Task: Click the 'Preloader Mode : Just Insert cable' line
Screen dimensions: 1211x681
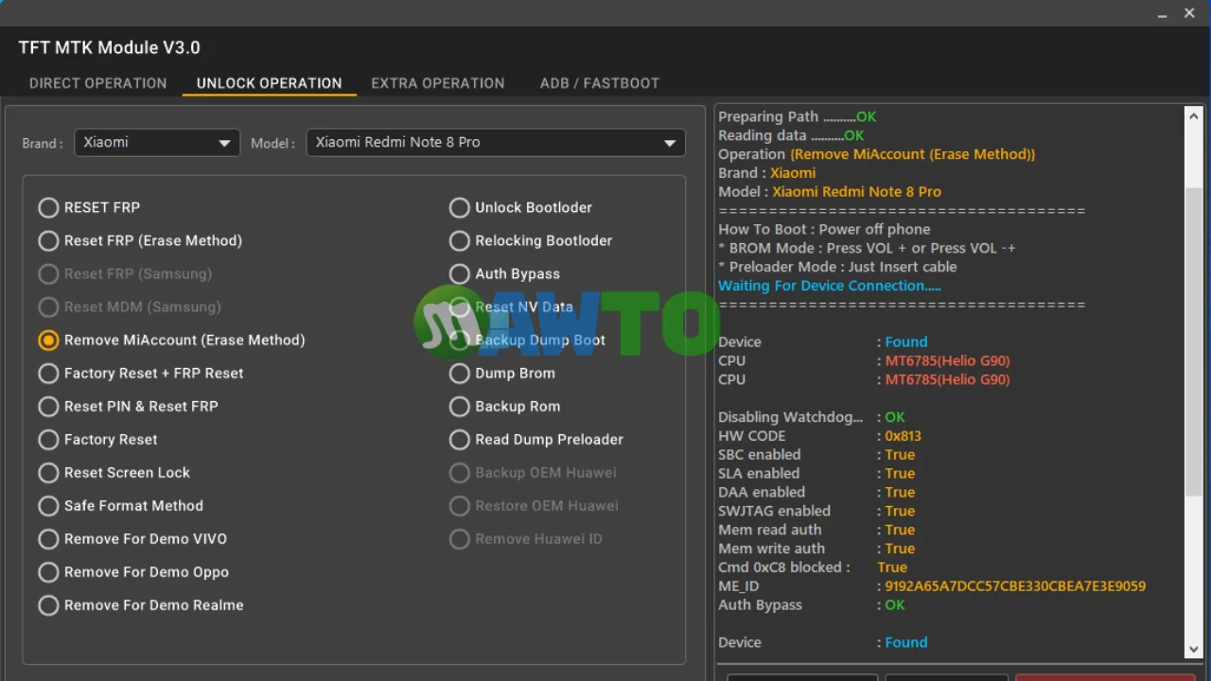Action: pos(837,267)
